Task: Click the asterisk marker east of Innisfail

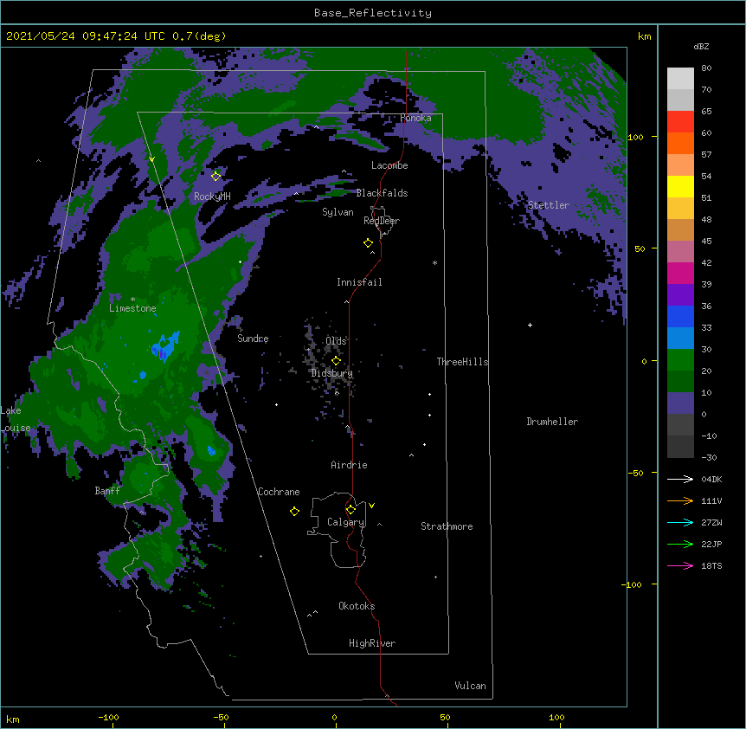Action: click(434, 262)
